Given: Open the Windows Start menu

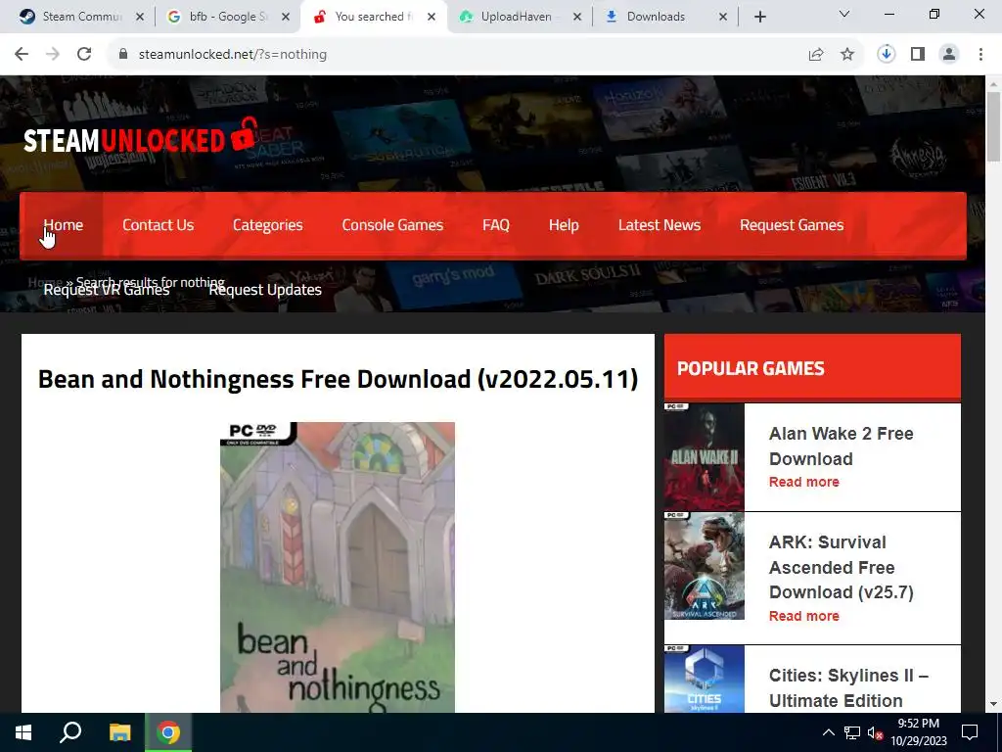Looking at the screenshot, I should 23,732.
